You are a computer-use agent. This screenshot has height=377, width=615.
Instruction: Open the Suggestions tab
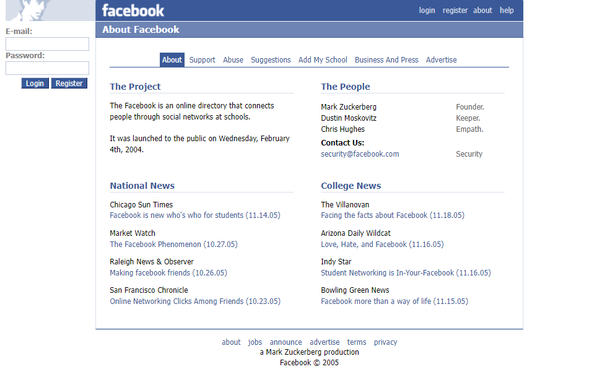click(271, 60)
